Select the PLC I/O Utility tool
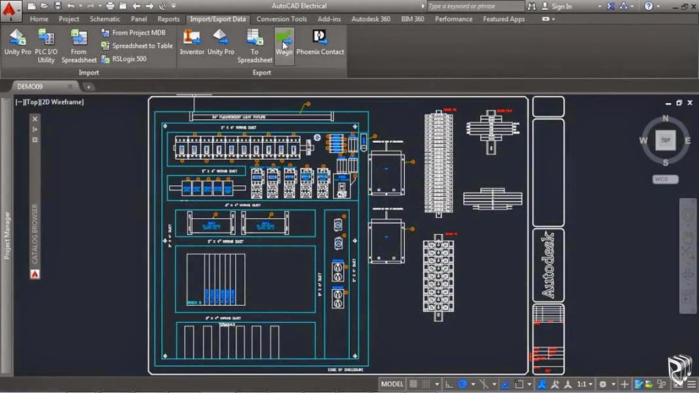Screen dimensions: 699x393 click(x=45, y=46)
